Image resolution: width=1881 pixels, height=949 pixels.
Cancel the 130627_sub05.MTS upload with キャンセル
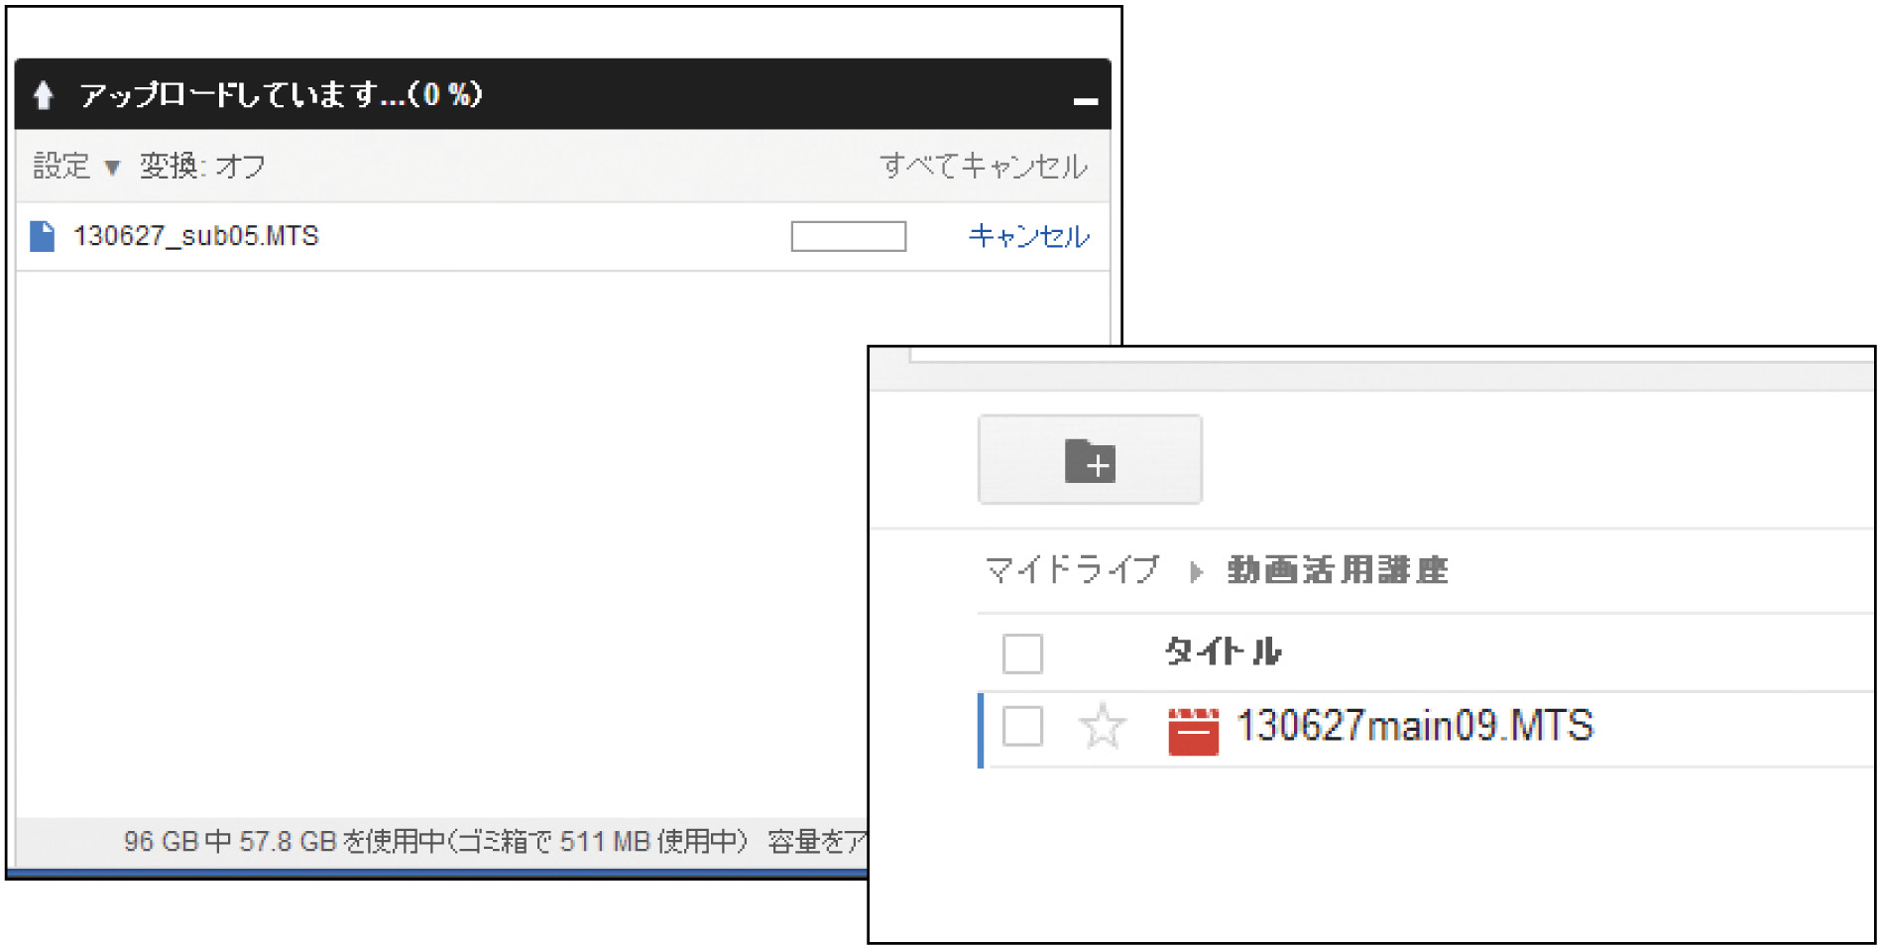[1028, 236]
